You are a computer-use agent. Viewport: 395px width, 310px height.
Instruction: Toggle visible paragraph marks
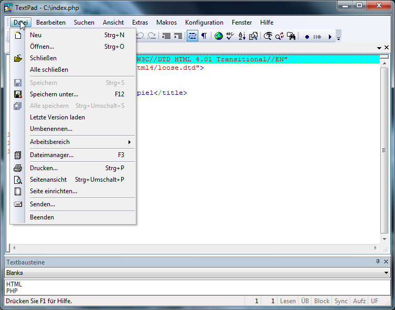point(204,36)
